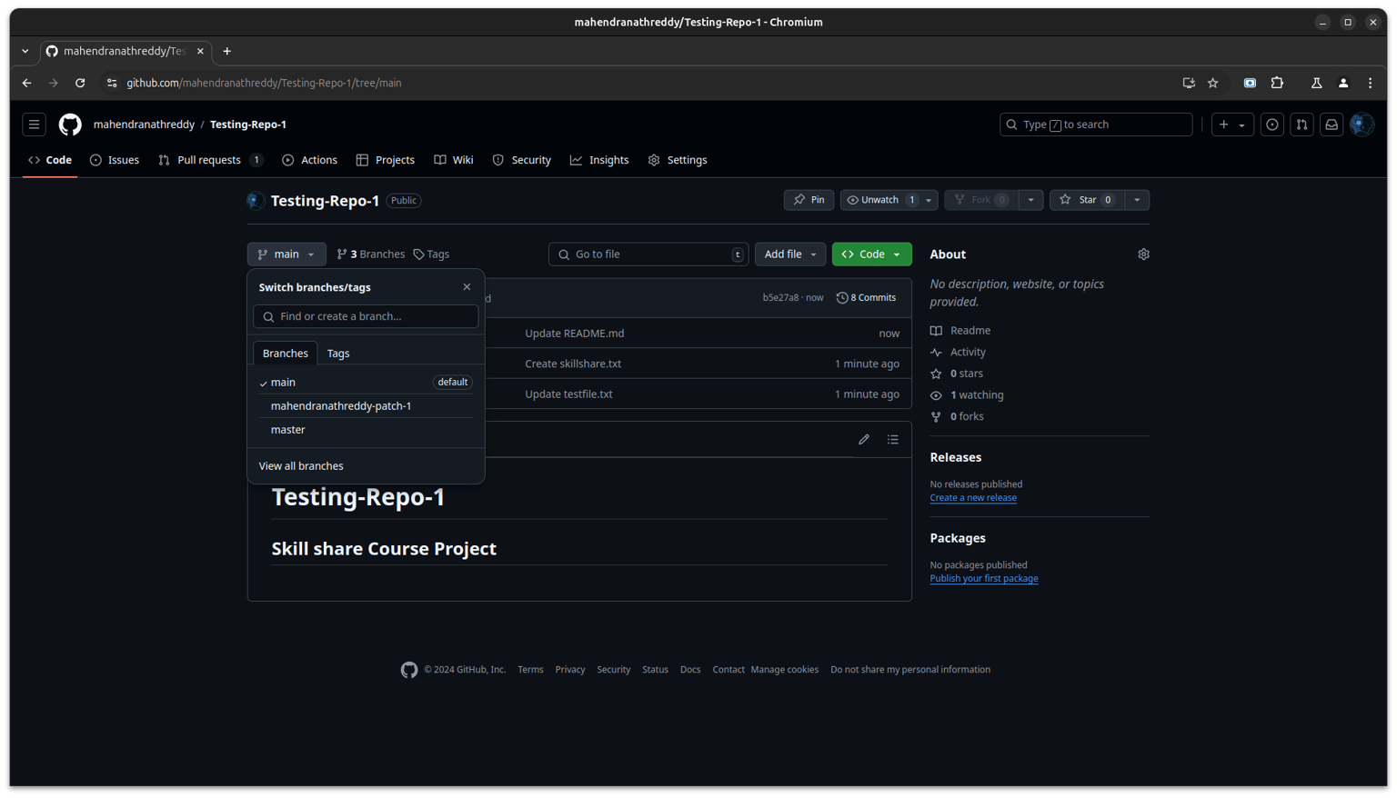
Task: Open the user profile avatar menu
Action: coord(1362,125)
